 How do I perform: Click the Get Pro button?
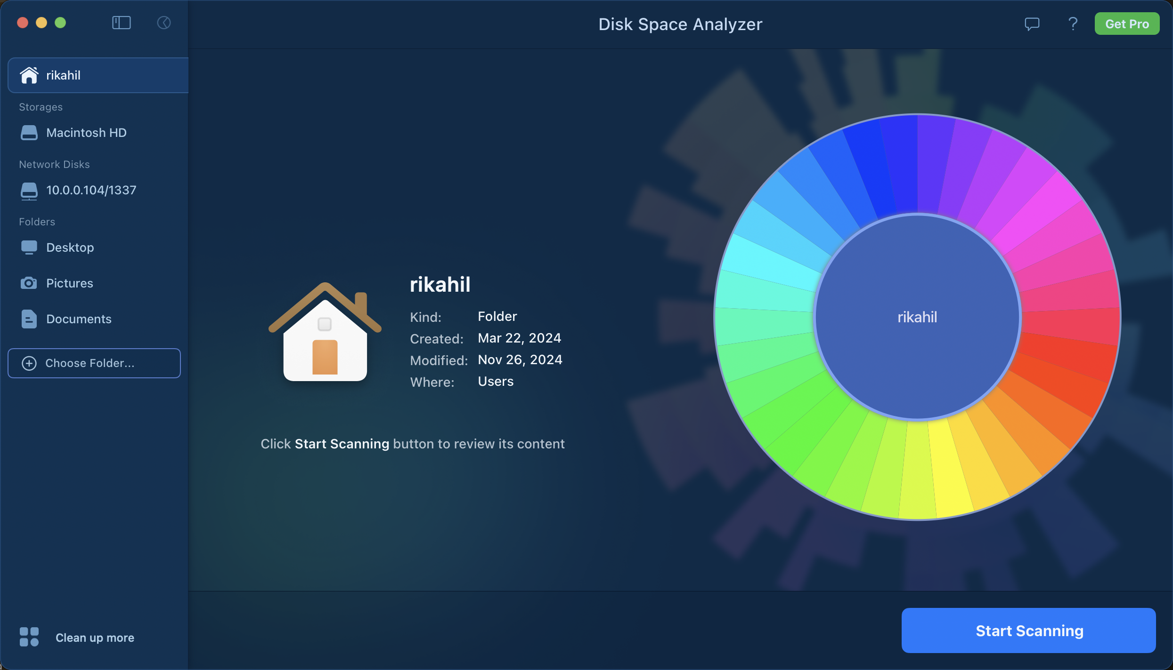click(x=1126, y=24)
